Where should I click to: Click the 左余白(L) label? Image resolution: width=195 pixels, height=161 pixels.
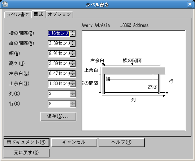tap(19, 74)
